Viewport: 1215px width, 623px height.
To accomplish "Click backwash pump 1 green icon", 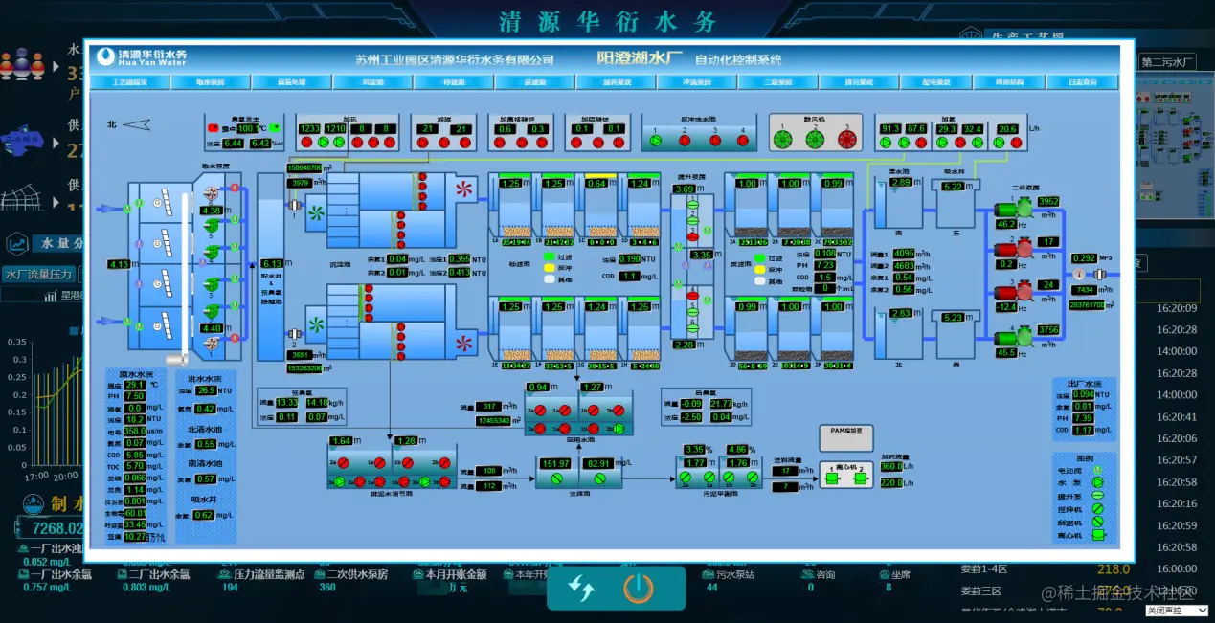I will click(655, 142).
